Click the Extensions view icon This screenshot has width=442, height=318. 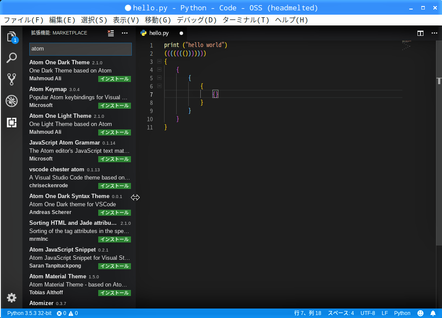pyautogui.click(x=12, y=123)
